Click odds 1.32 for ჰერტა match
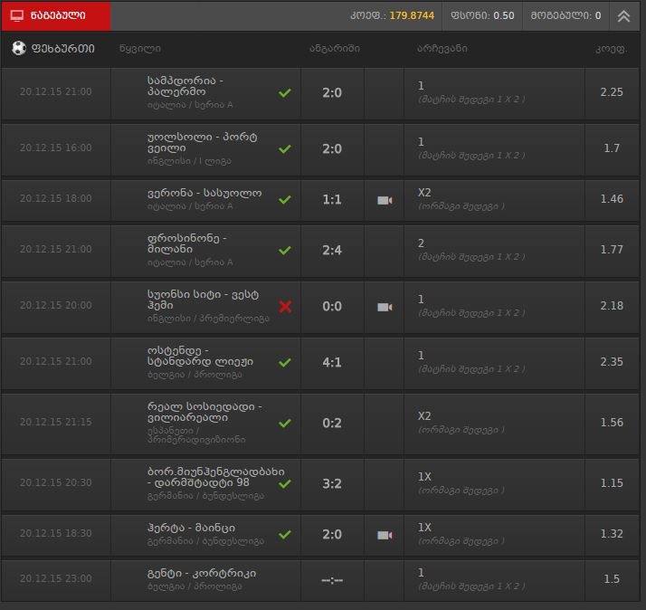This screenshot has width=646, height=610. click(612, 534)
